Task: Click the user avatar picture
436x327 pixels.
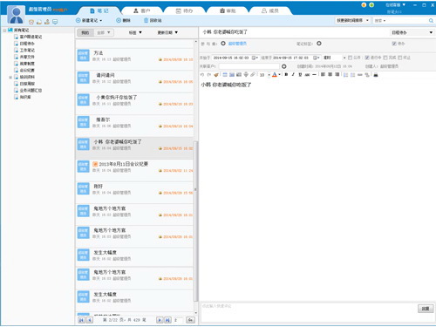Action: point(17,15)
